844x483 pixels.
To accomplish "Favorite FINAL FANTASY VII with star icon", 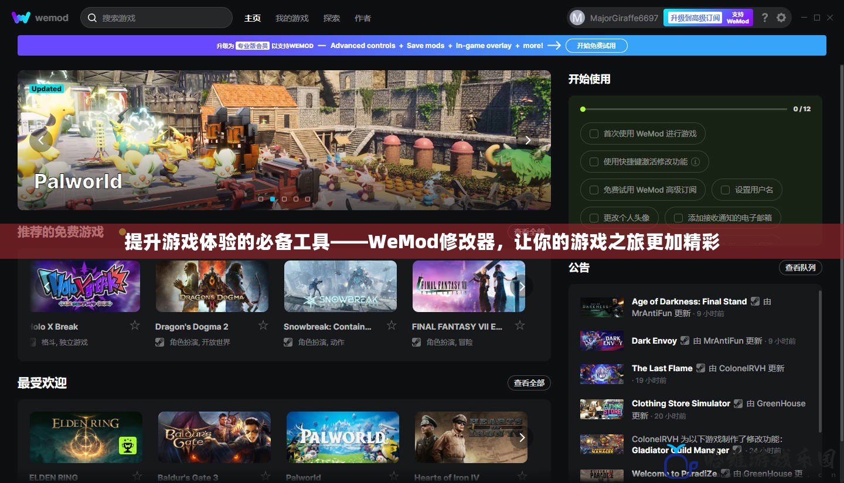I will pos(519,325).
